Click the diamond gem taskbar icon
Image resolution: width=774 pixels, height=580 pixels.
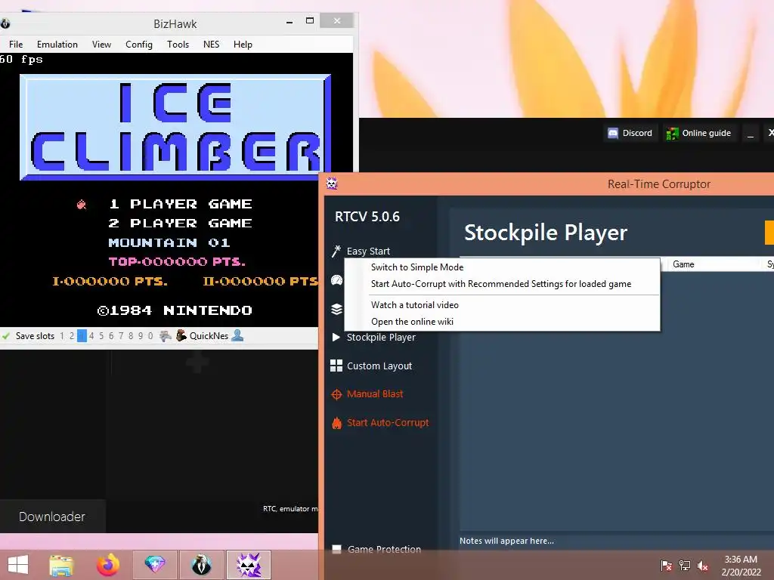(x=154, y=564)
